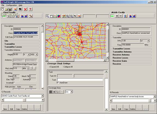
Task: Open the antenna height ft units dropdown
Action: click(28, 55)
